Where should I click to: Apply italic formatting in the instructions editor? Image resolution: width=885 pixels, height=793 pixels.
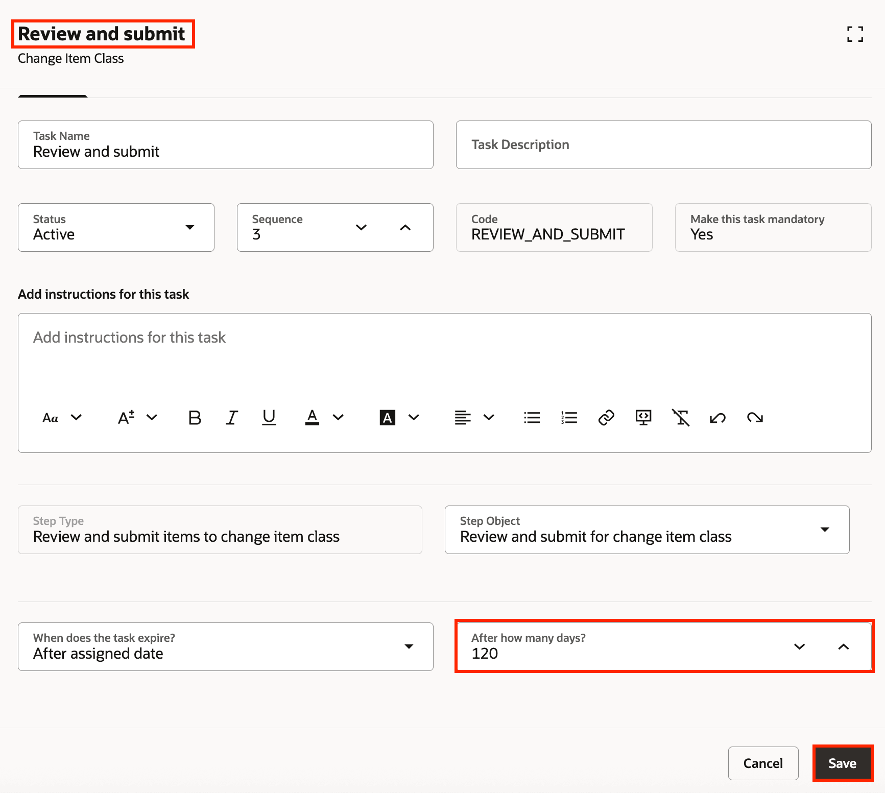click(x=232, y=418)
